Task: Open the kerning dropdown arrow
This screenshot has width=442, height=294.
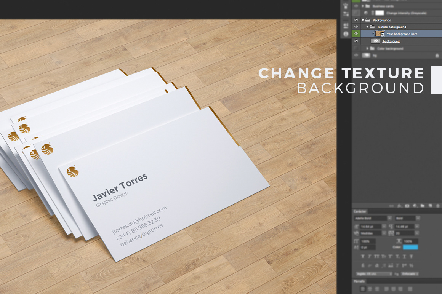Action: 384,233
